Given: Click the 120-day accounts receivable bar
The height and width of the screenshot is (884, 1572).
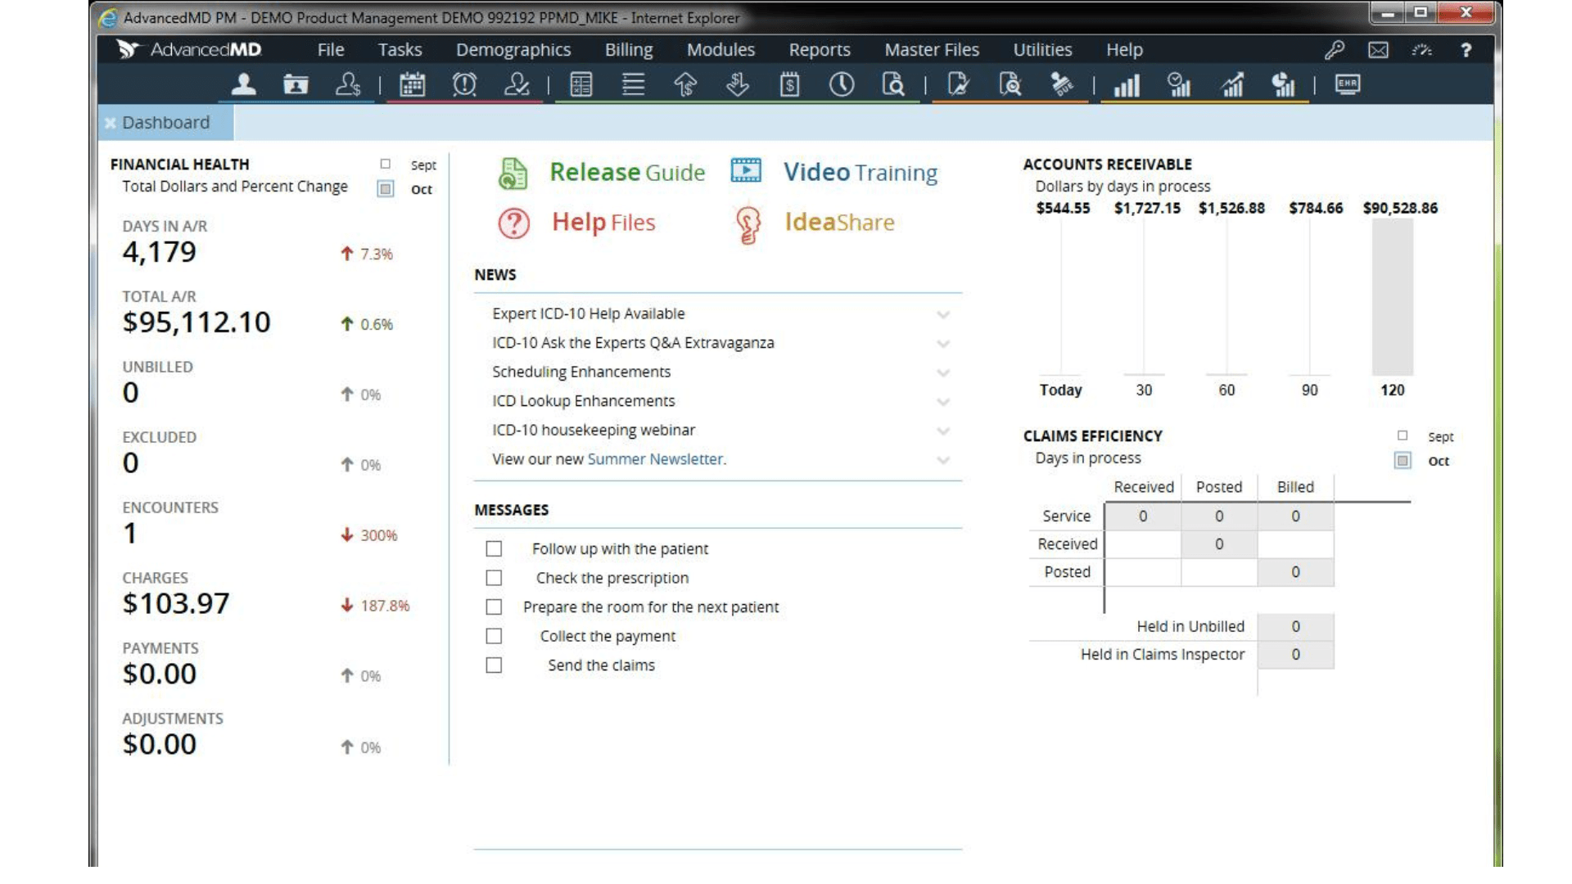Looking at the screenshot, I should pos(1392,296).
